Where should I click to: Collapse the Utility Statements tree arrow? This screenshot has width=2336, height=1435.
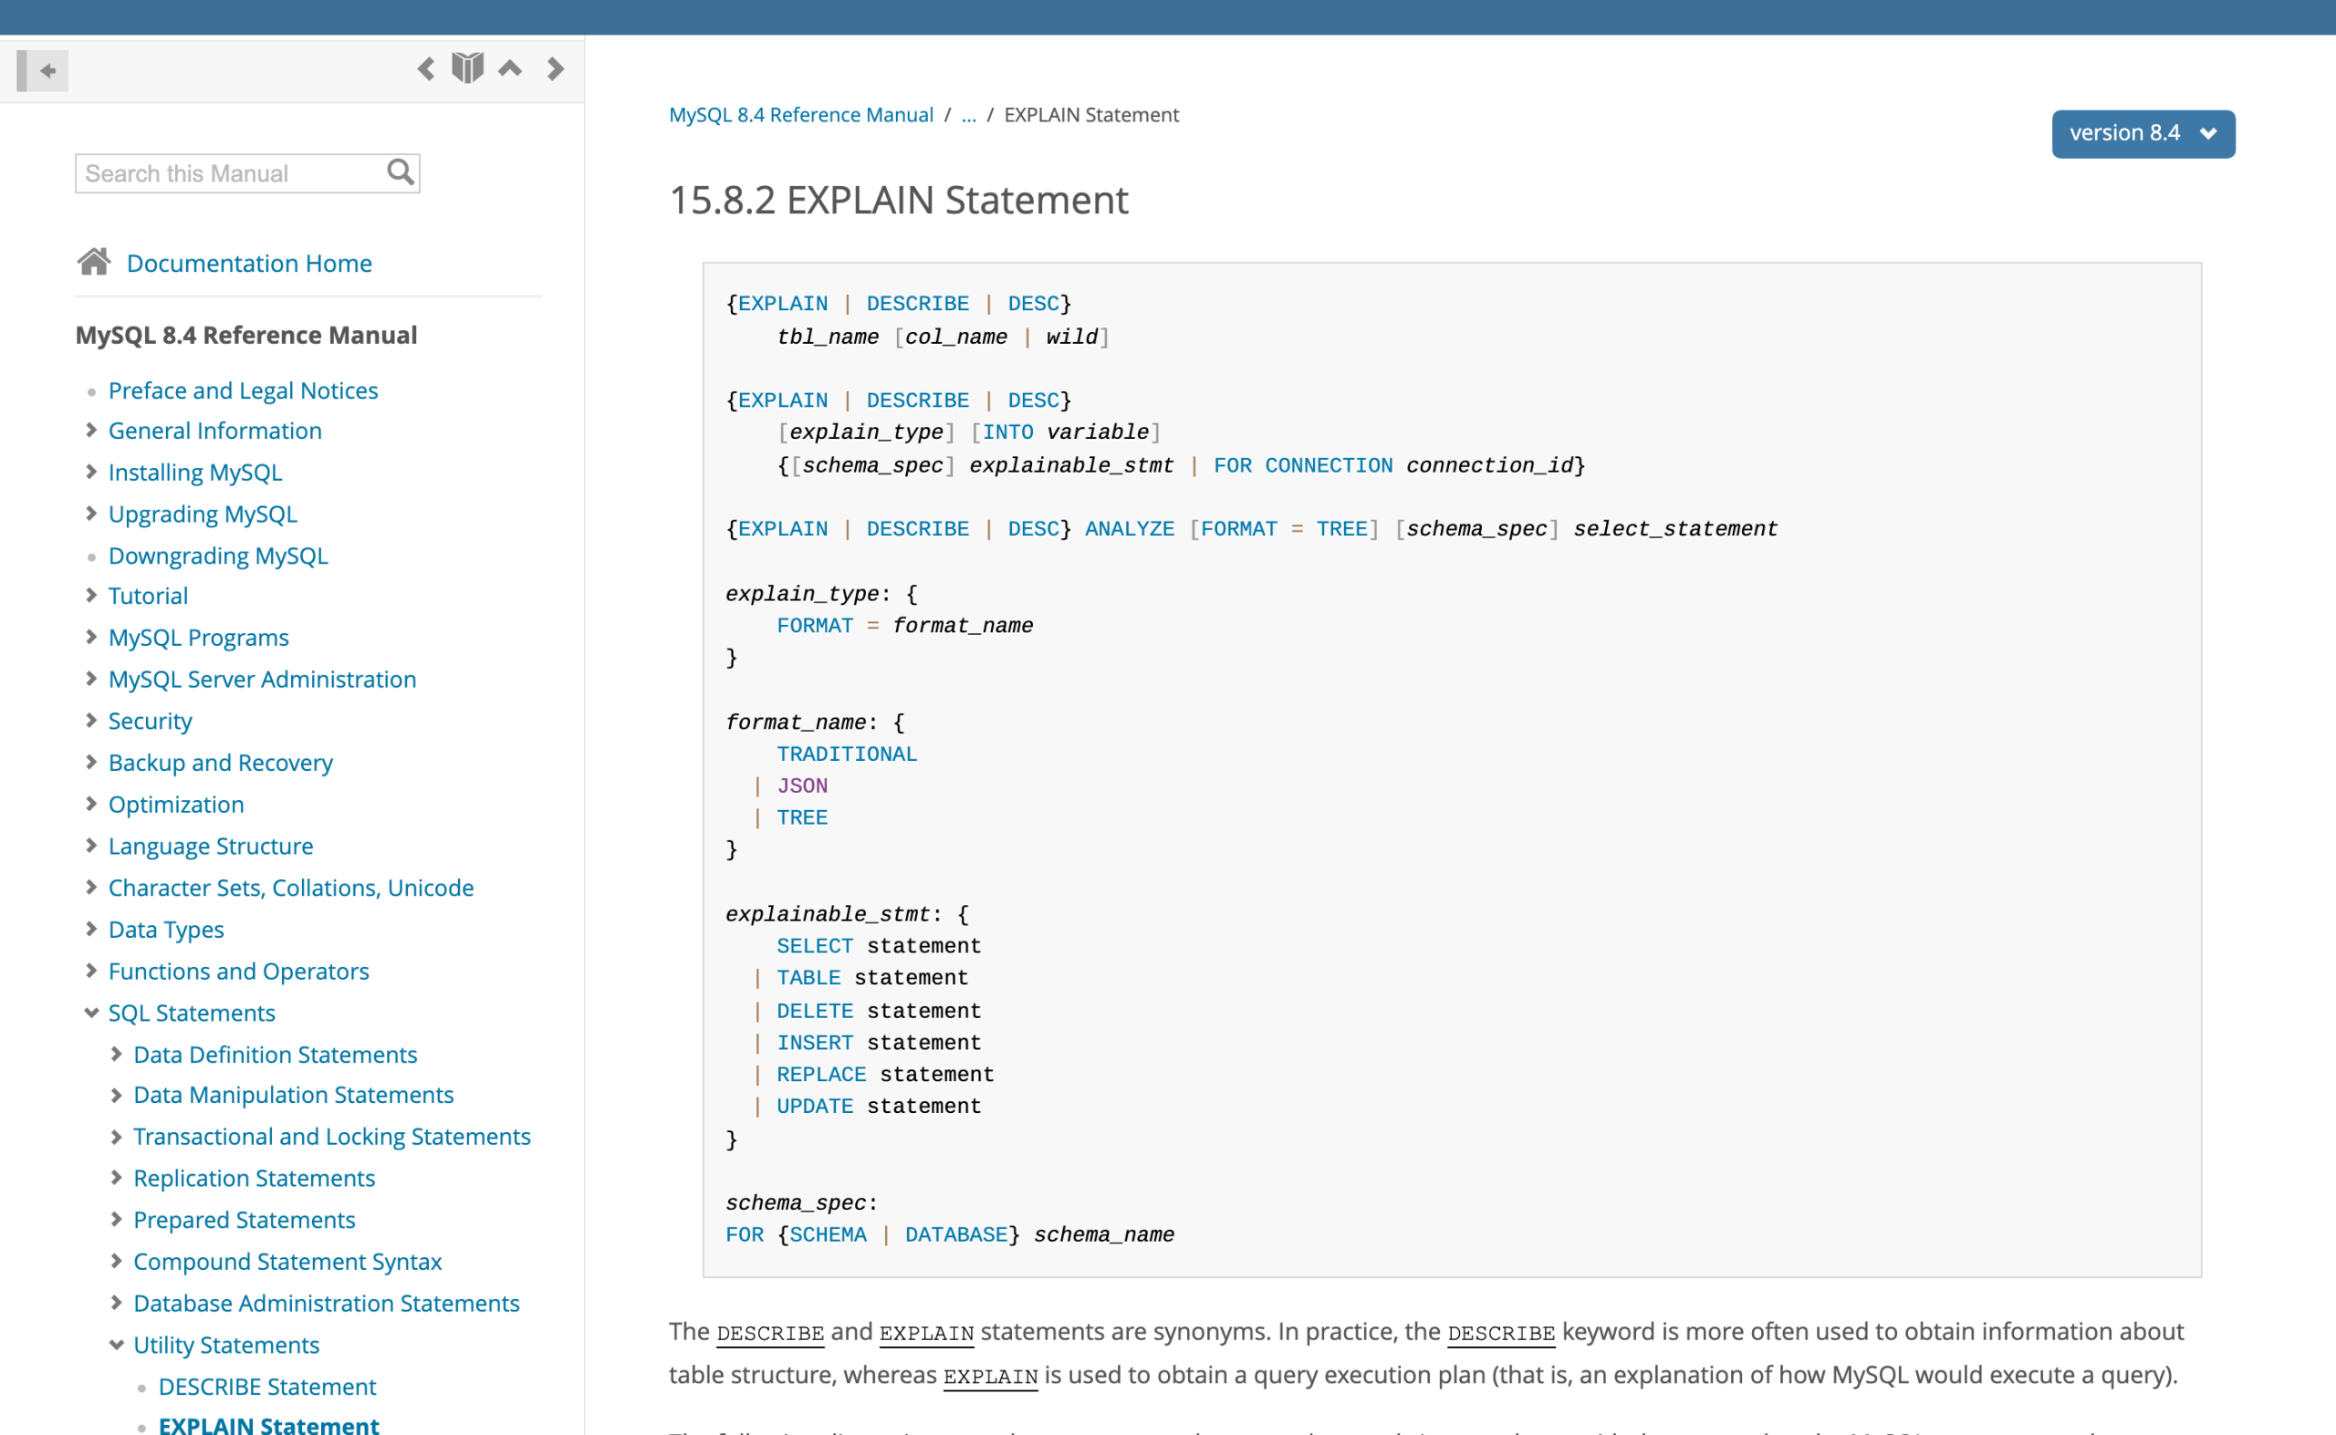click(117, 1345)
